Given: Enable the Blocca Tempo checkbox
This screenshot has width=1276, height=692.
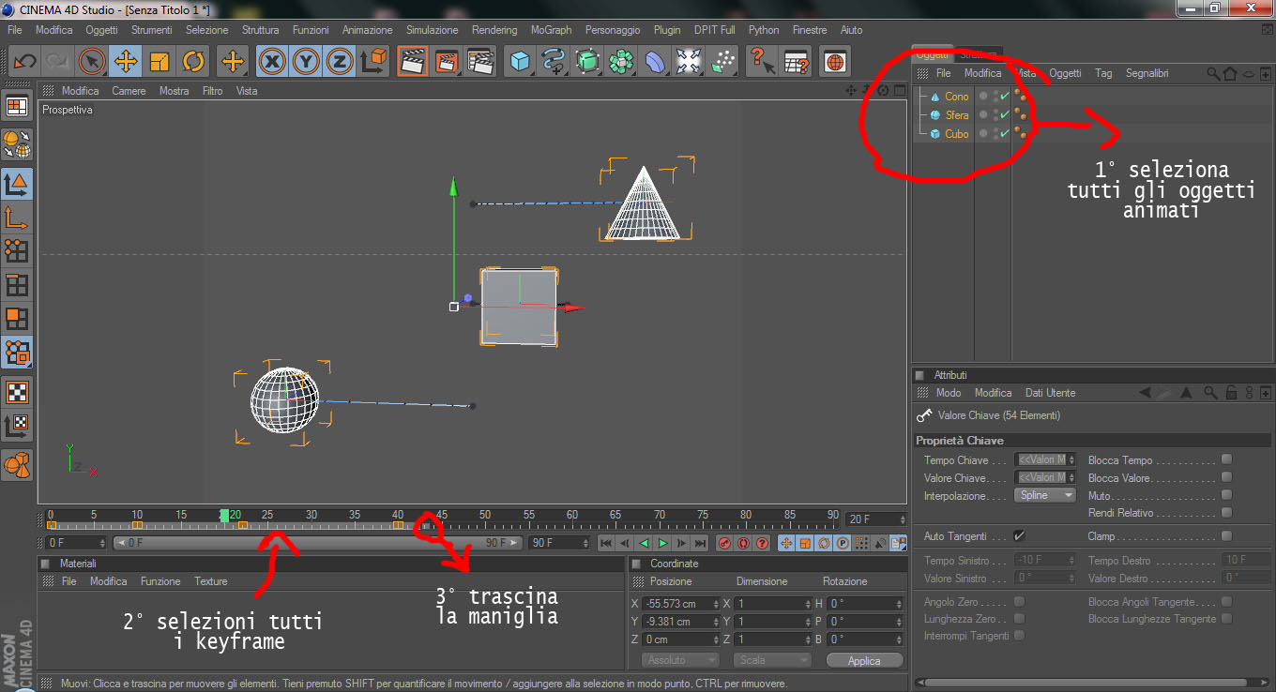Looking at the screenshot, I should (1226, 459).
